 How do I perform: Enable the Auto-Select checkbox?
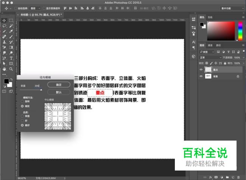click(16, 8)
